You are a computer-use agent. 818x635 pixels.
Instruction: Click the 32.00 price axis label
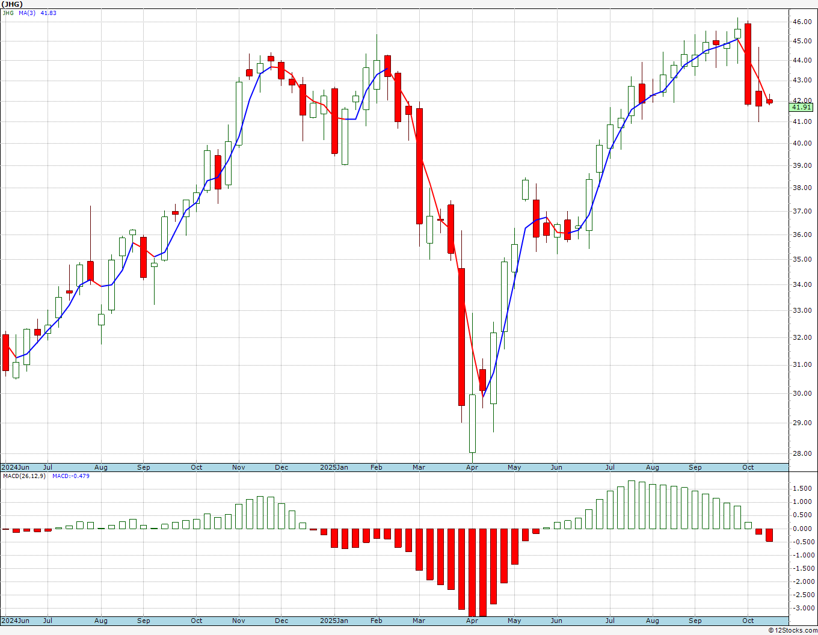(802, 337)
